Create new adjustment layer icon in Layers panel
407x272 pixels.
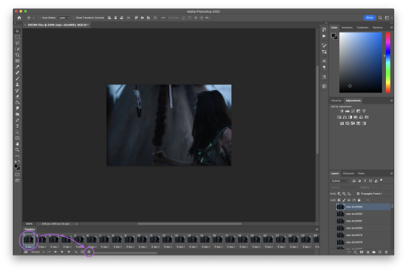(368, 252)
